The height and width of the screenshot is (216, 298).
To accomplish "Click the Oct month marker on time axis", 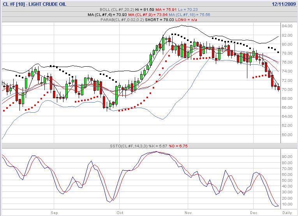I will click(x=120, y=213).
